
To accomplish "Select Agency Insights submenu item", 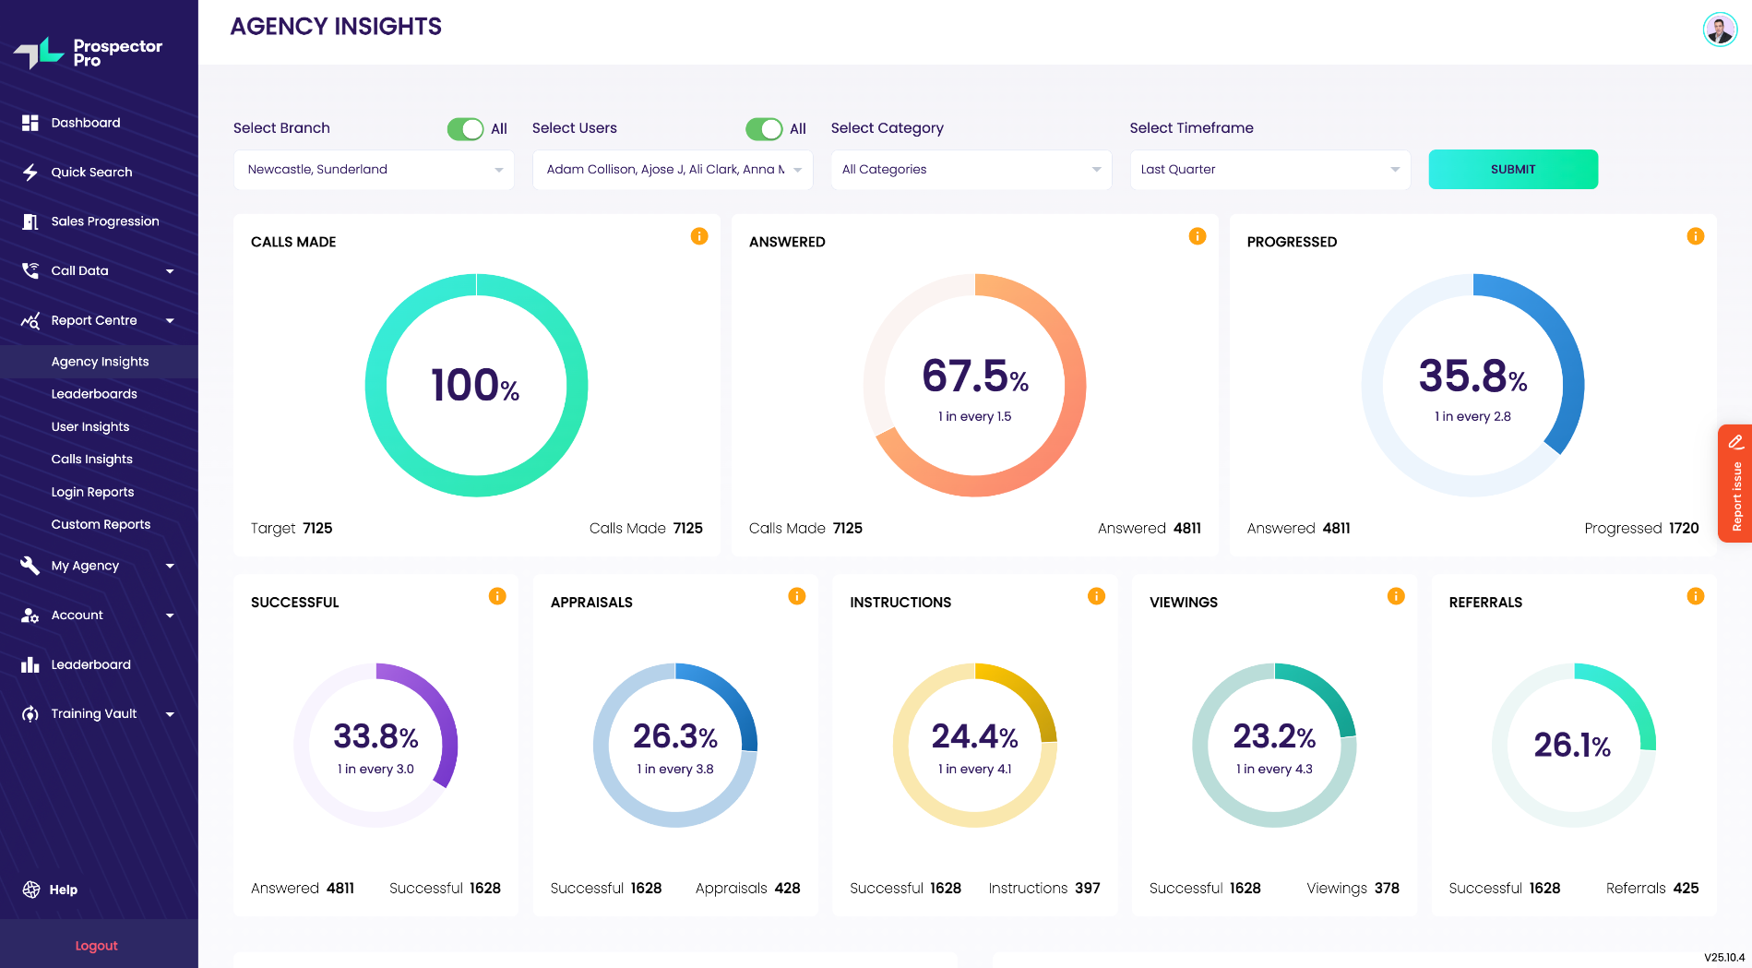I will coord(100,362).
